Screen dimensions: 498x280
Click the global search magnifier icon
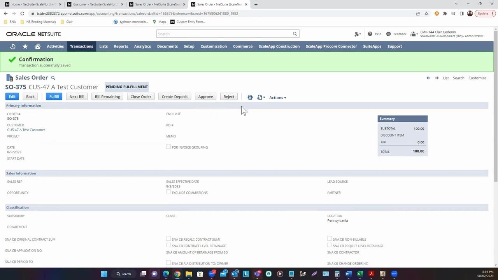click(295, 34)
